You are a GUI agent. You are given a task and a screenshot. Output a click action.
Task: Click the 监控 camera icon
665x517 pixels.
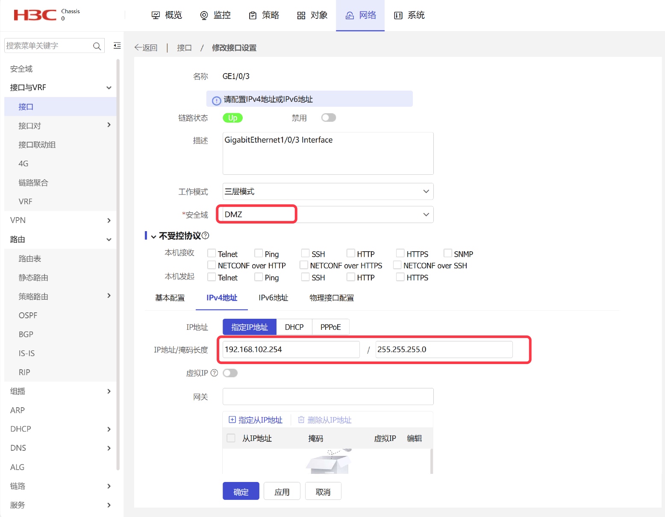tap(204, 15)
